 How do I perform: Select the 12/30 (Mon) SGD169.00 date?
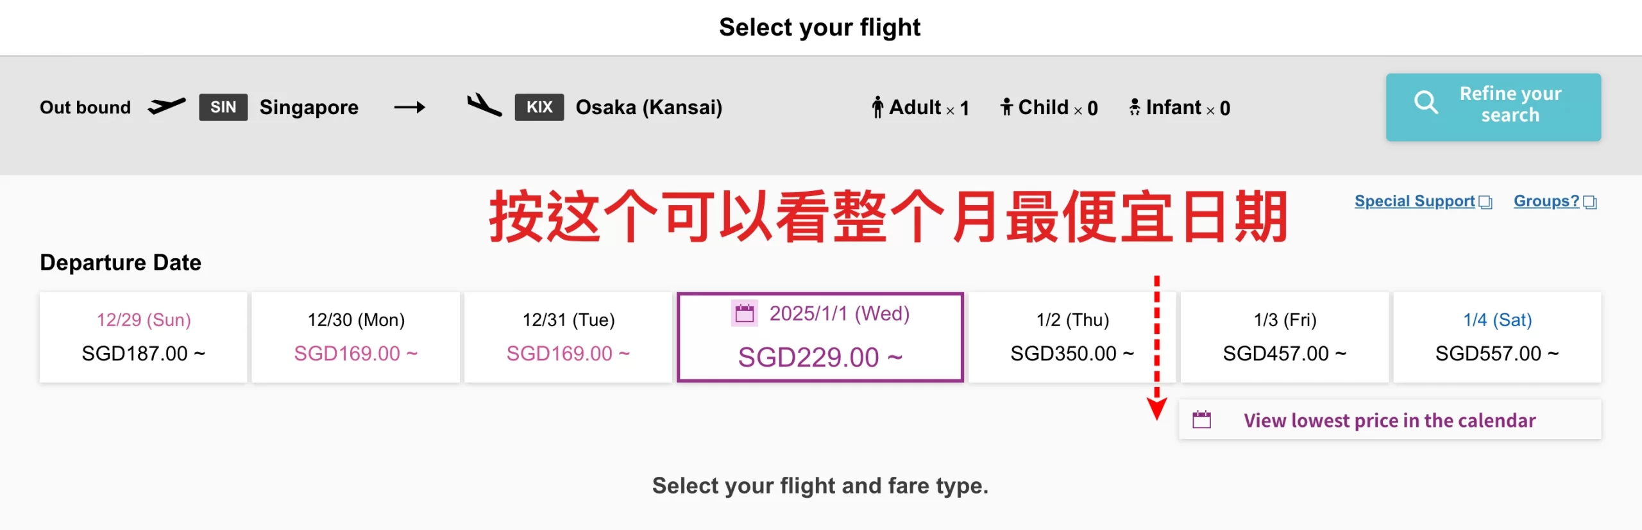356,337
